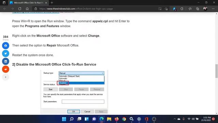Click the scrollbar down arrow
The width and height of the screenshot is (218, 123).
[x=217, y=113]
